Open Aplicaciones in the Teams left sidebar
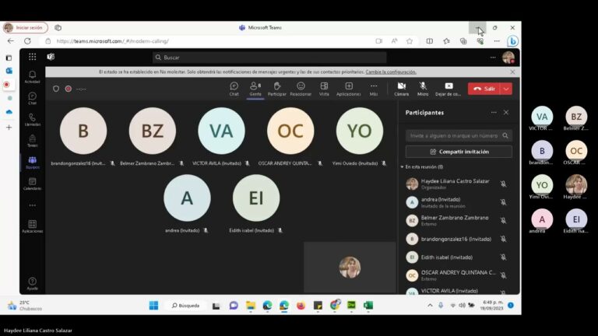Image resolution: width=598 pixels, height=336 pixels. [33, 226]
